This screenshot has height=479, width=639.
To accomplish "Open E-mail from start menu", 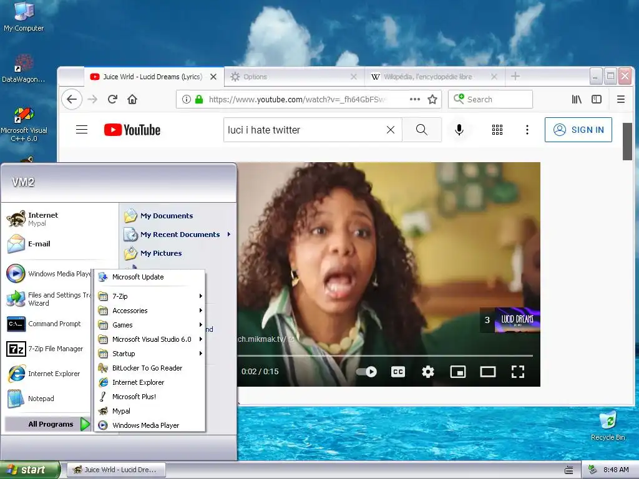I will click(60, 244).
